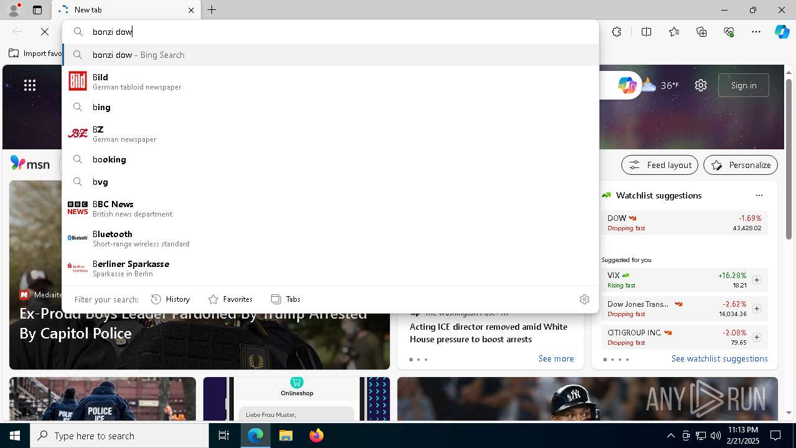Open the 36°F weather widget
Screen dimensions: 796x448
tap(660, 85)
